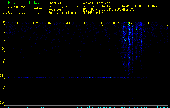Click the Receiver field label
The height and width of the screenshot is (108, 170).
(55, 9)
